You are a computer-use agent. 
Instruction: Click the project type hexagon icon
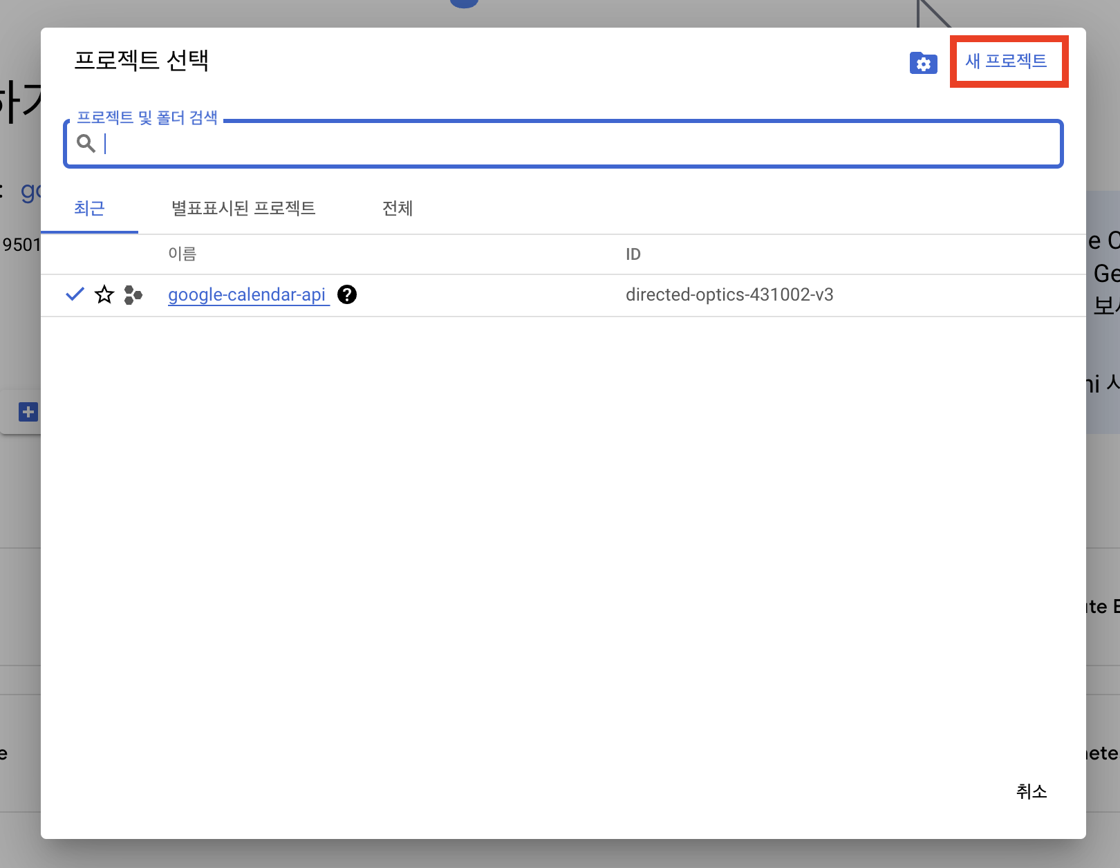[133, 295]
